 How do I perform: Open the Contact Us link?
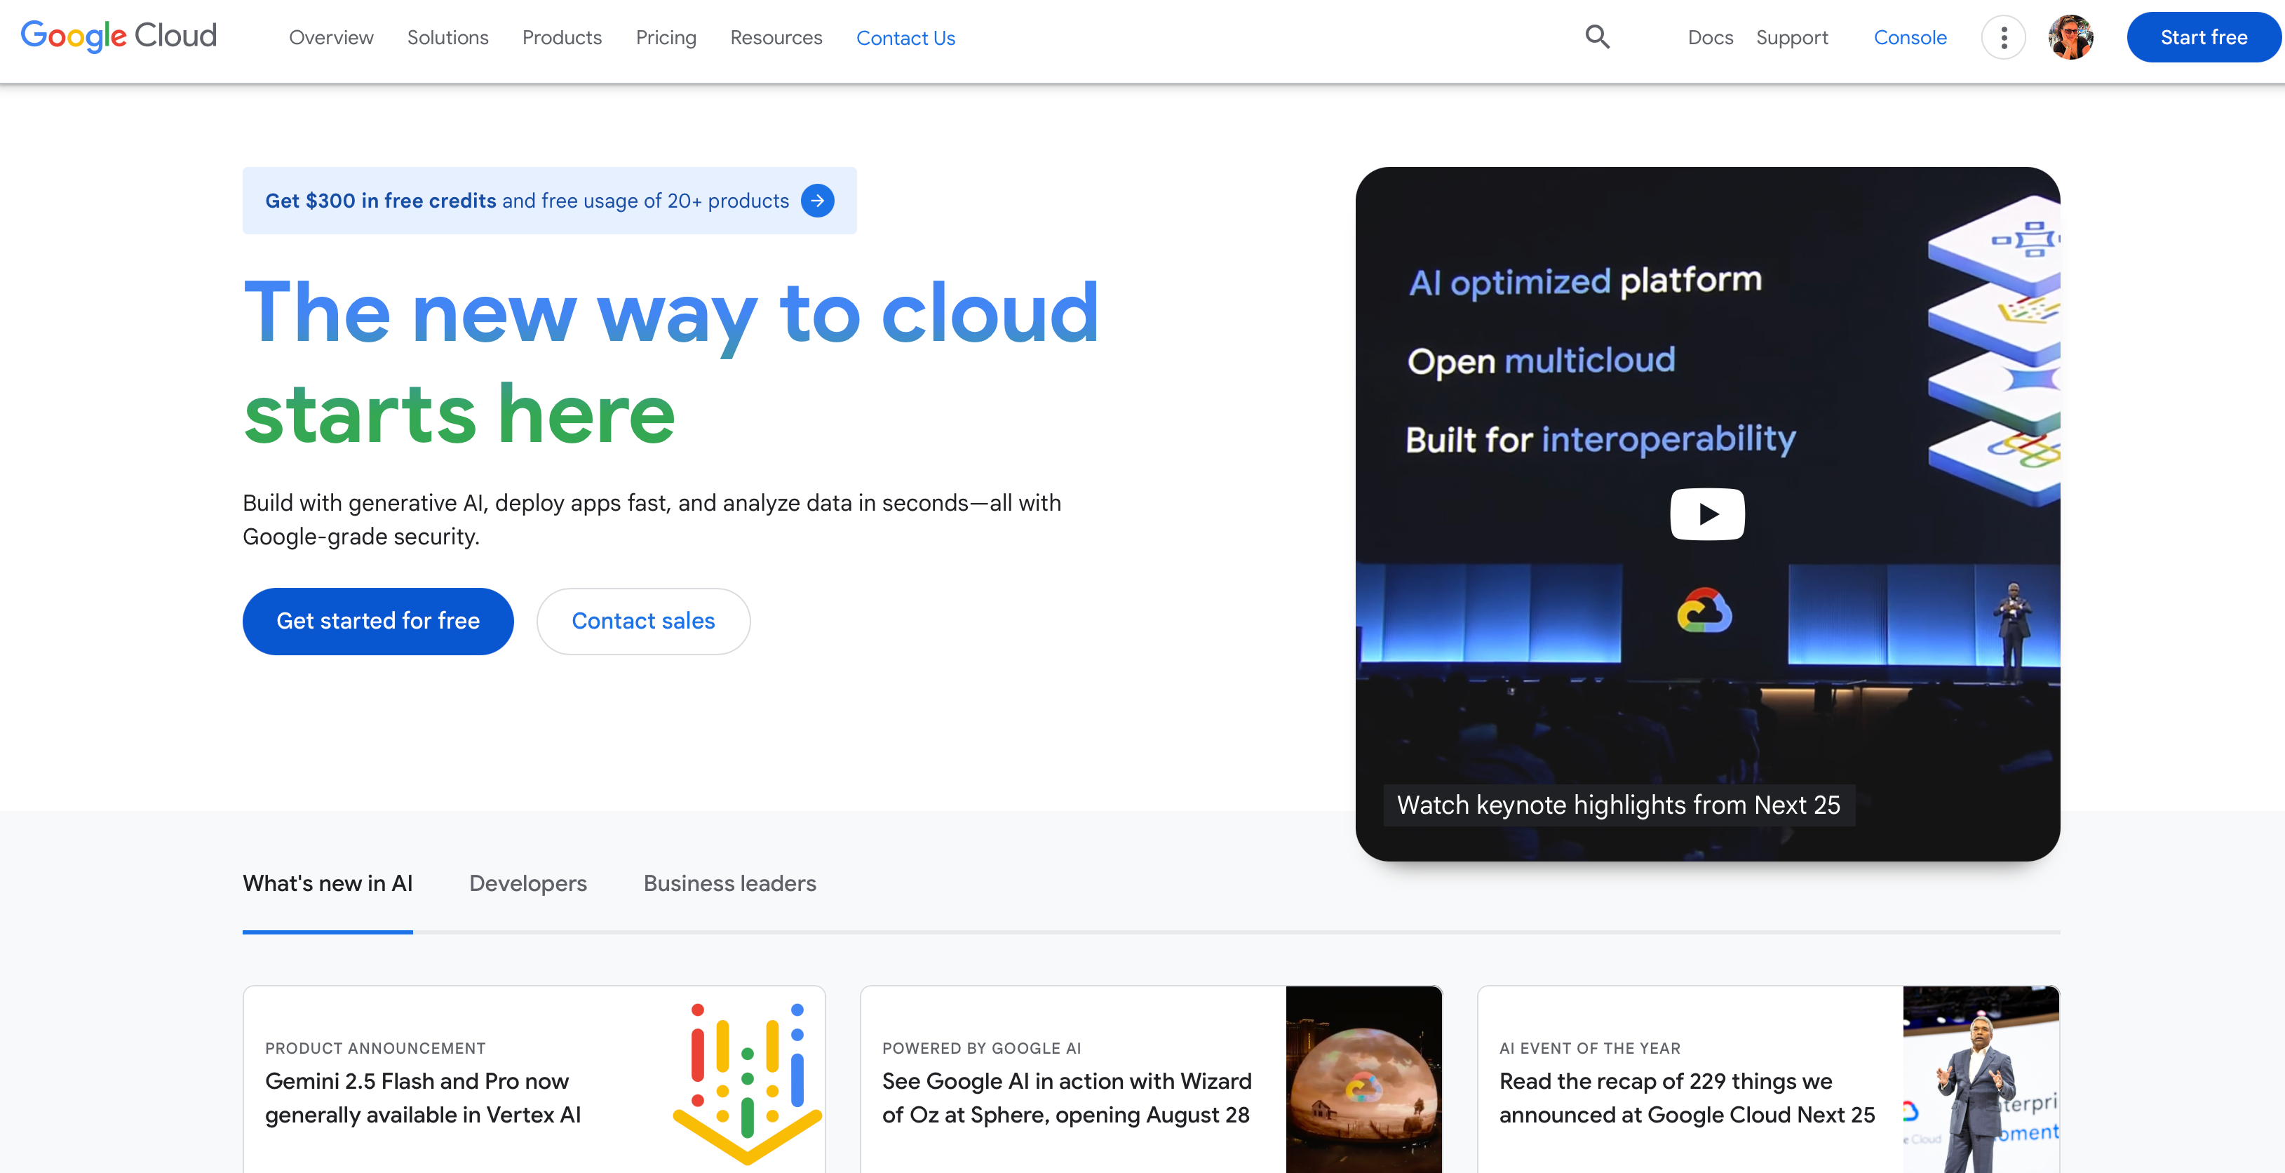[905, 38]
